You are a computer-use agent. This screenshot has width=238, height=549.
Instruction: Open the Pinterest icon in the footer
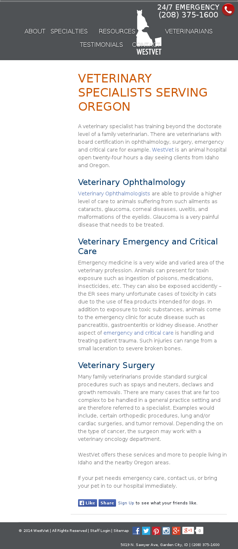click(x=156, y=531)
